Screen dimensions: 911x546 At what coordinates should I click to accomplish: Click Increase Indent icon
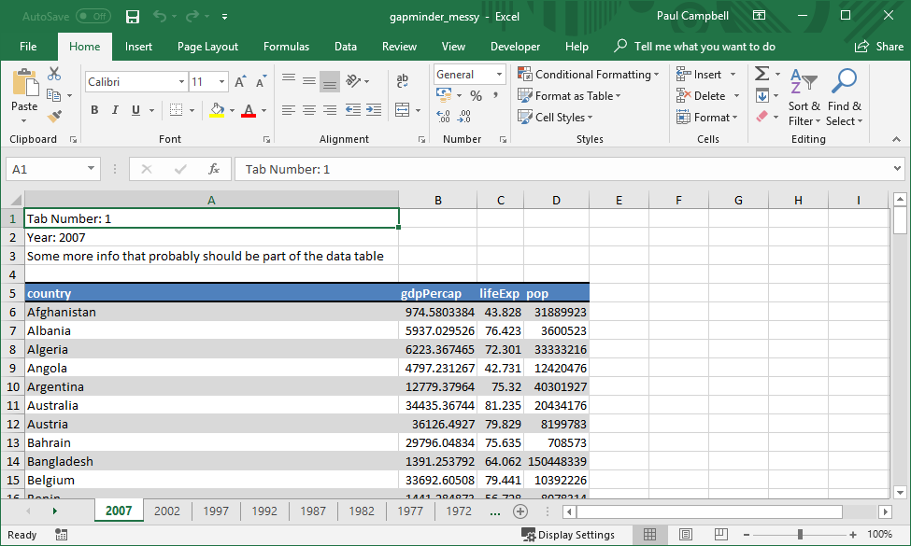tap(374, 109)
